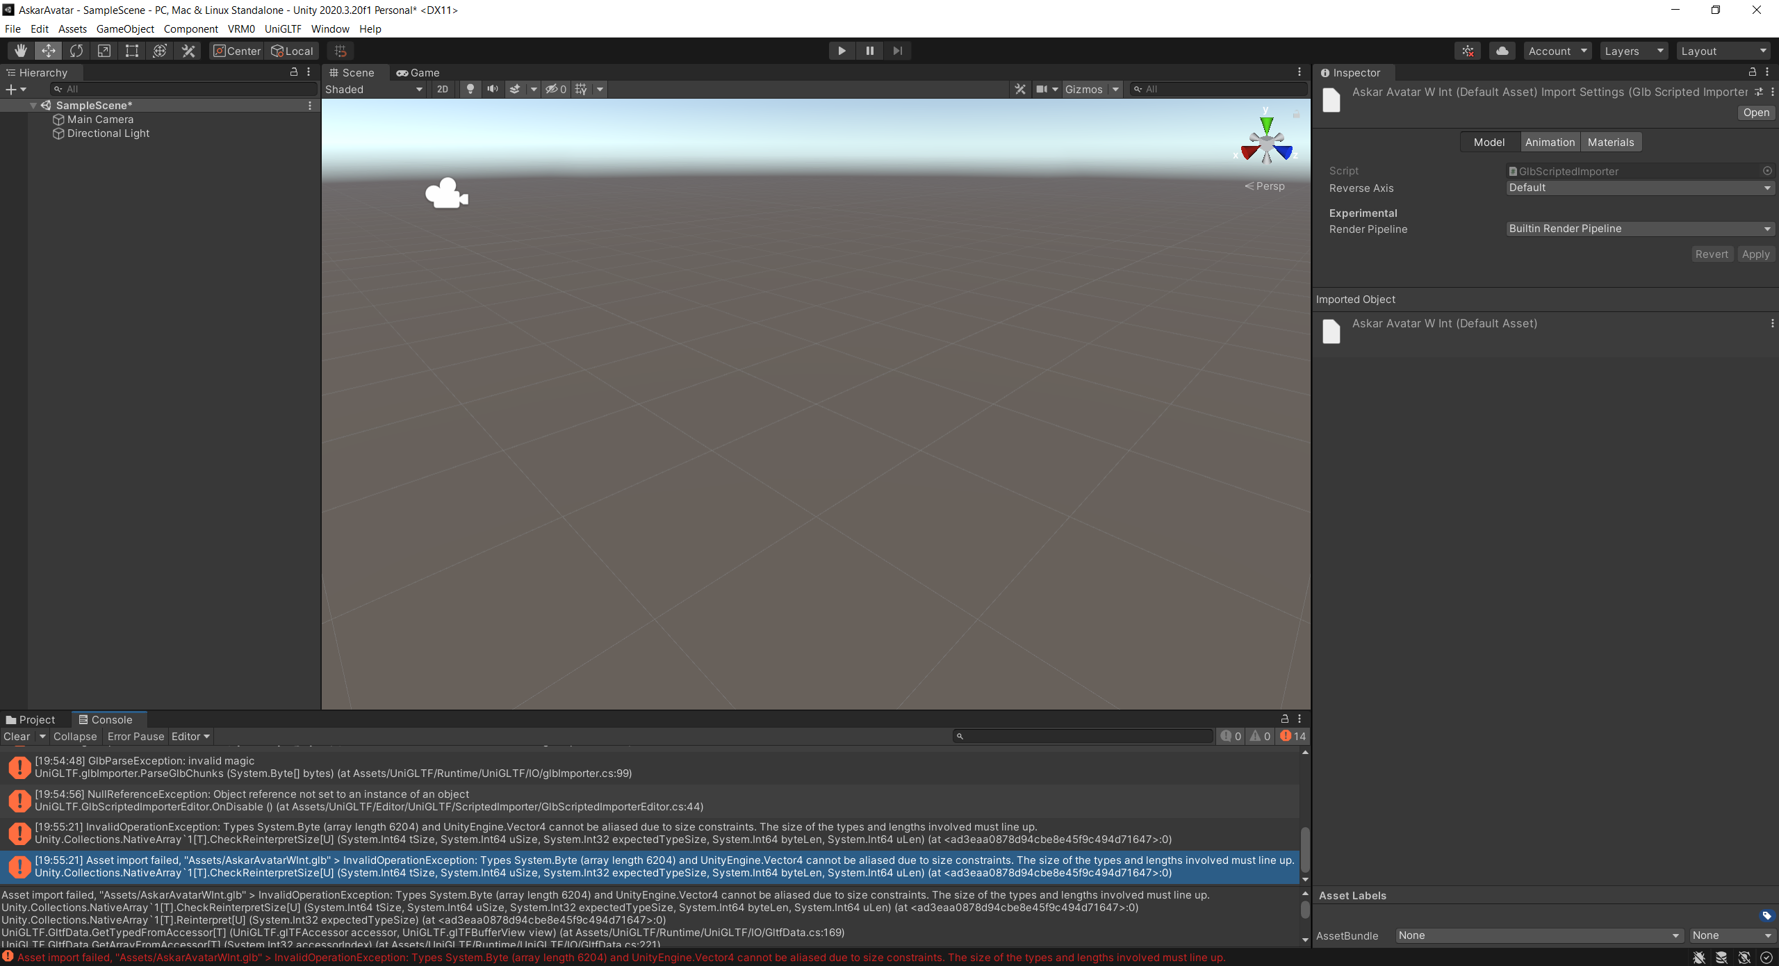Apply the import settings

pos(1755,254)
